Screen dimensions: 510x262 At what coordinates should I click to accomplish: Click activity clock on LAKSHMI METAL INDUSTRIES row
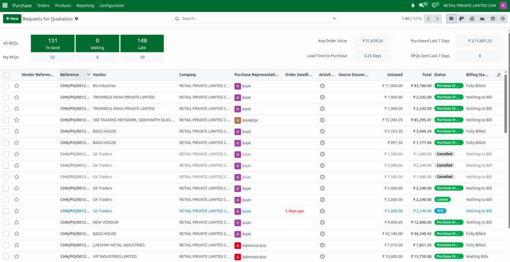click(322, 245)
